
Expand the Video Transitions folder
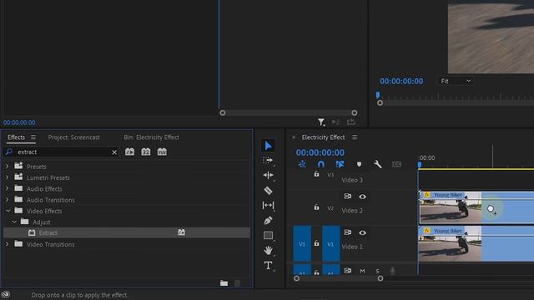[8, 244]
